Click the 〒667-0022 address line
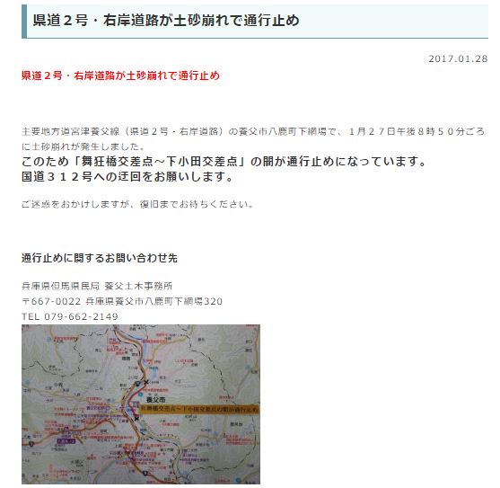This screenshot has height=488, width=500. coord(122,301)
